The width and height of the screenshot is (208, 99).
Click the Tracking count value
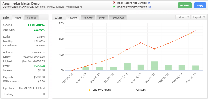(x=44, y=94)
